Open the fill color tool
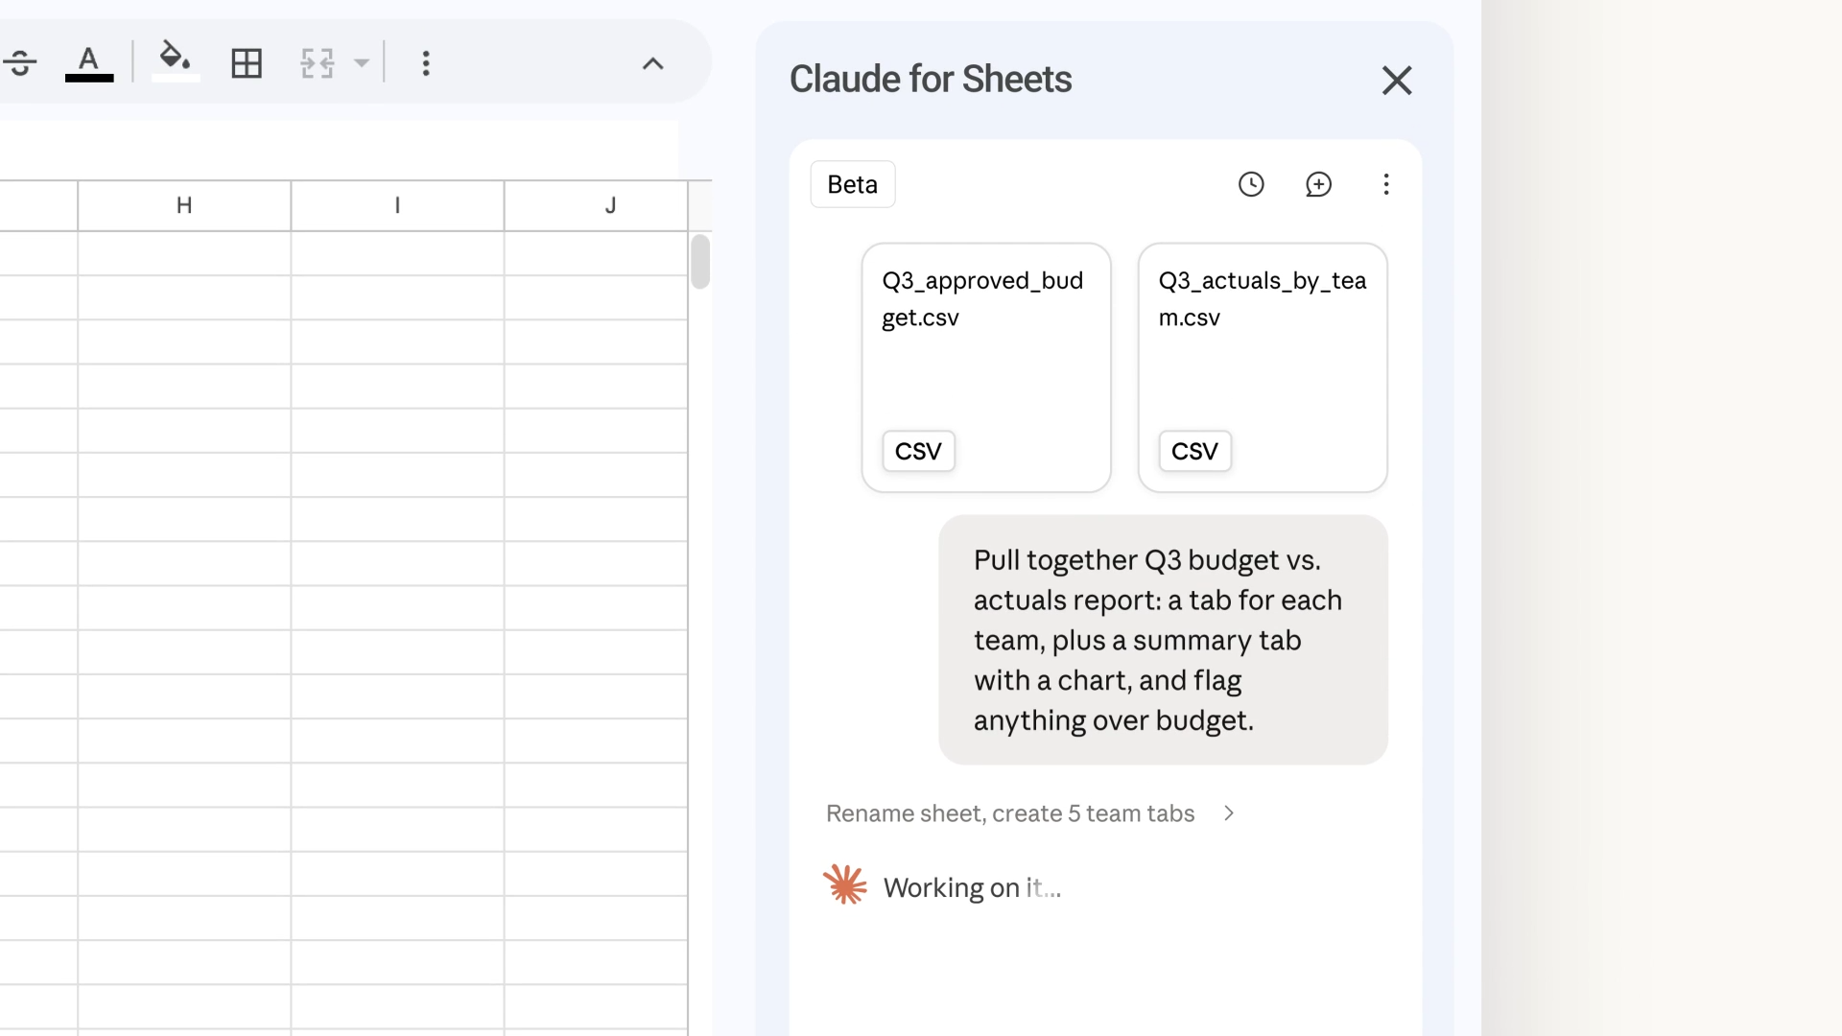Image resolution: width=1842 pixels, height=1036 pixels. click(176, 61)
